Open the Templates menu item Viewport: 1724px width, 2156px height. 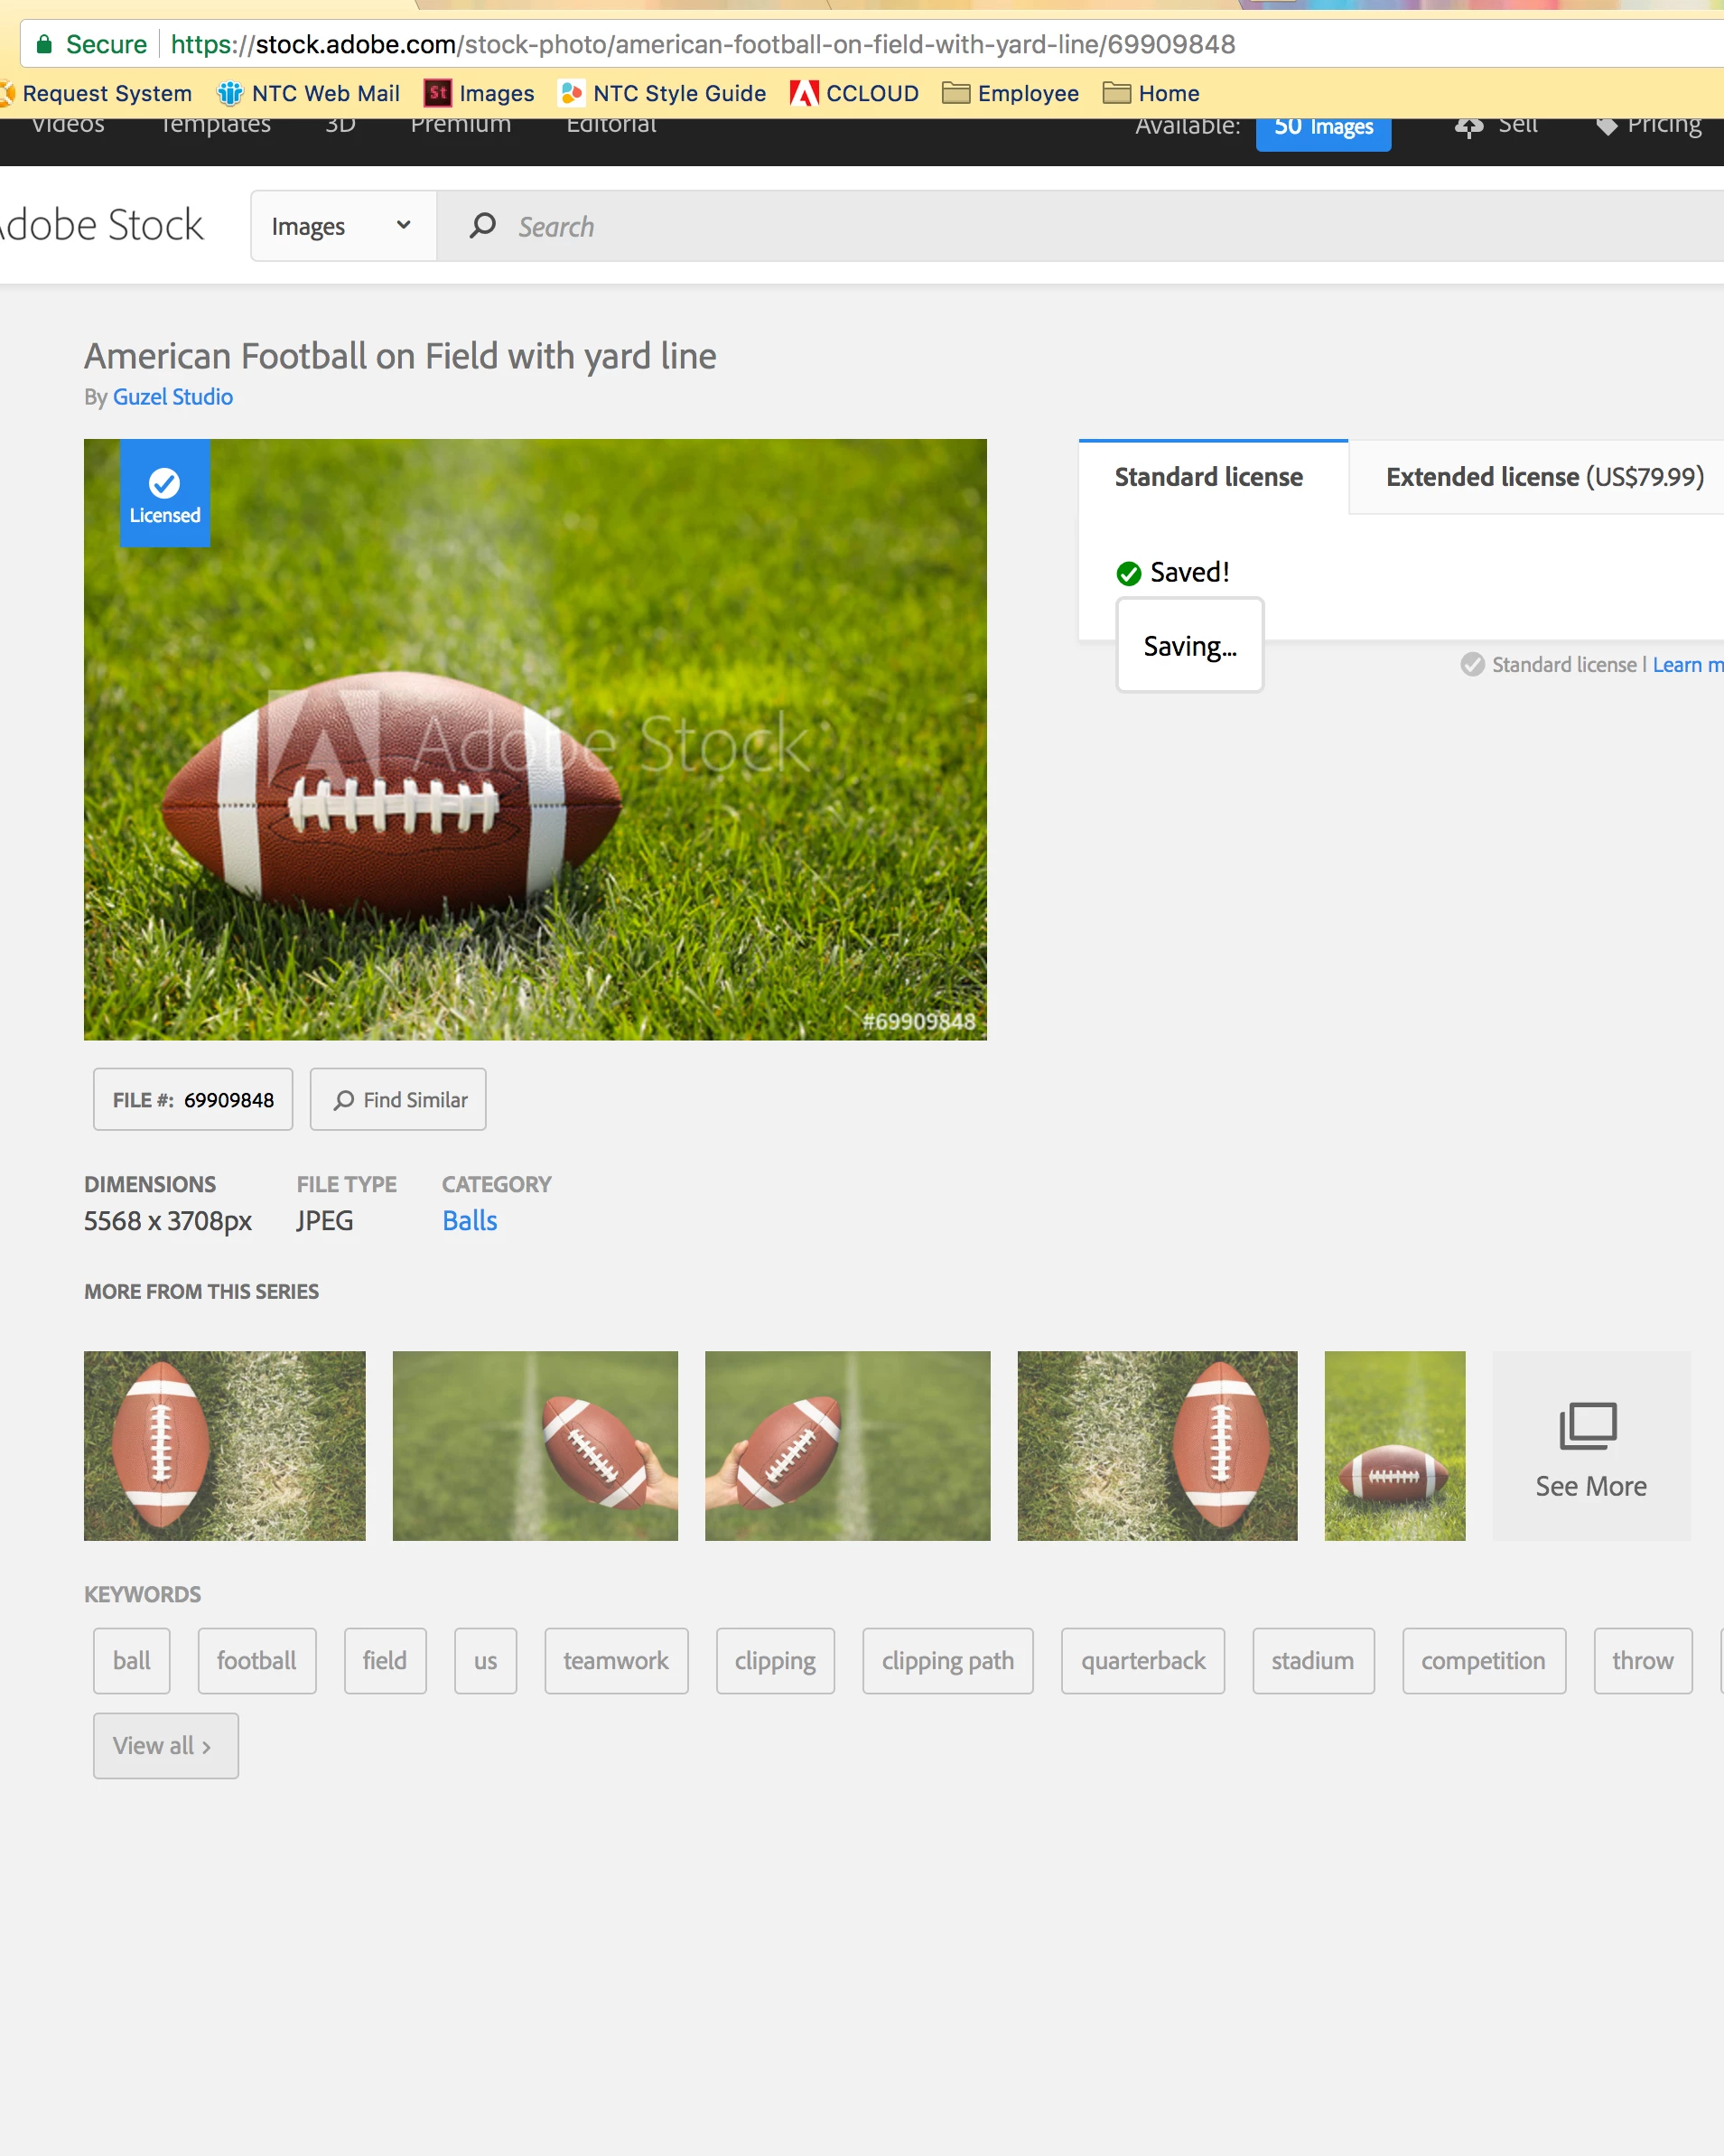(x=216, y=125)
